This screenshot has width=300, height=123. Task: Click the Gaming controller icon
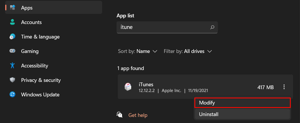12,51
